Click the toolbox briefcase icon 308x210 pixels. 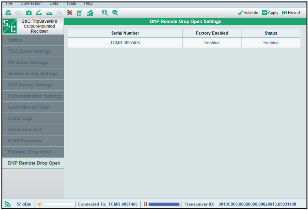[49, 13]
